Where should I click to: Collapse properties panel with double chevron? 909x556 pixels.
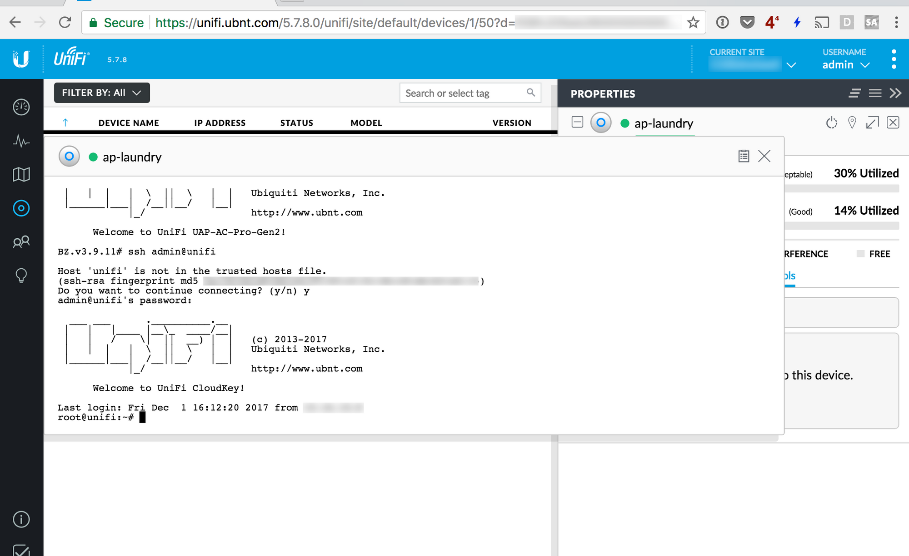click(895, 93)
